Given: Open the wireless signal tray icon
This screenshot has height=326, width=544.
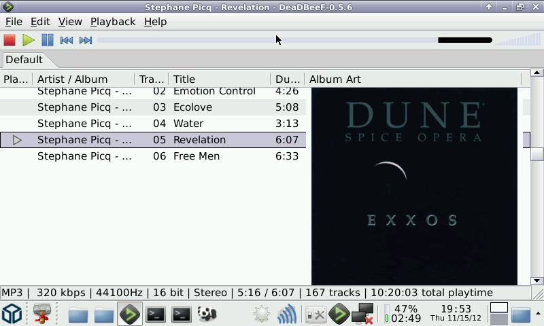Looking at the screenshot, I should (287, 314).
